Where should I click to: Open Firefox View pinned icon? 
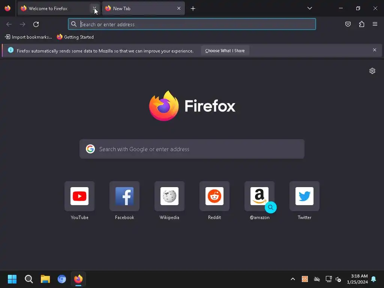pyautogui.click(x=7, y=8)
